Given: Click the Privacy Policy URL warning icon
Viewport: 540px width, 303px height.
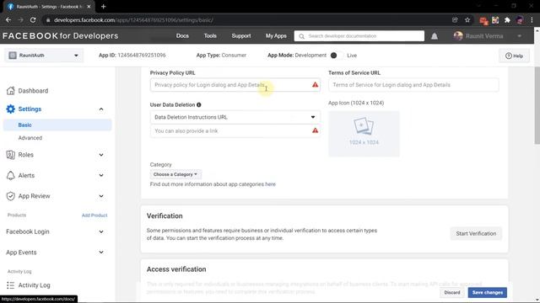Looking at the screenshot, I should point(315,84).
